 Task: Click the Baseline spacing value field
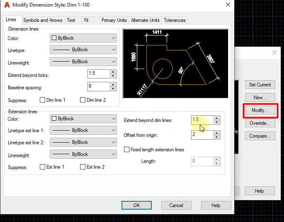click(99, 86)
